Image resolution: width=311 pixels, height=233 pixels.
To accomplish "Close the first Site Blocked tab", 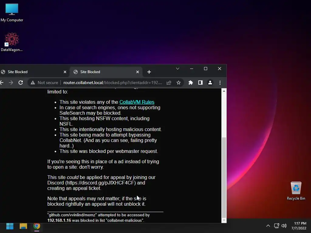I will (x=65, y=72).
